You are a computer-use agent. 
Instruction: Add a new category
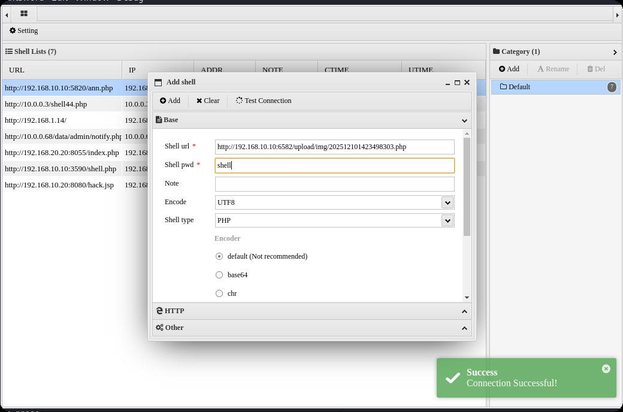pyautogui.click(x=509, y=69)
